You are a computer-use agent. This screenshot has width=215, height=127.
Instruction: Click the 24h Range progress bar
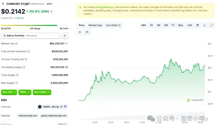point(34,26)
